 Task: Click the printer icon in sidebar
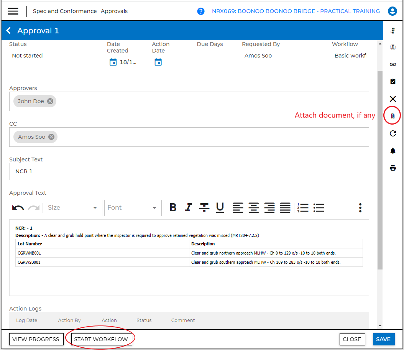(x=393, y=168)
